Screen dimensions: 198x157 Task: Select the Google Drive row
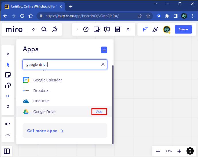pyautogui.click(x=64, y=112)
